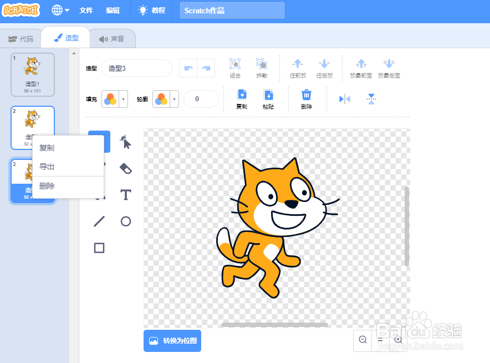
Task: Click the zoom reset button
Action: pyautogui.click(x=380, y=340)
